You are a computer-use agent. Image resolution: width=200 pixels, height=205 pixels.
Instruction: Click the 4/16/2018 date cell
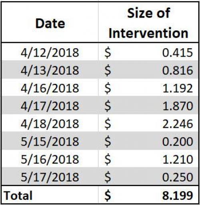click(x=50, y=87)
